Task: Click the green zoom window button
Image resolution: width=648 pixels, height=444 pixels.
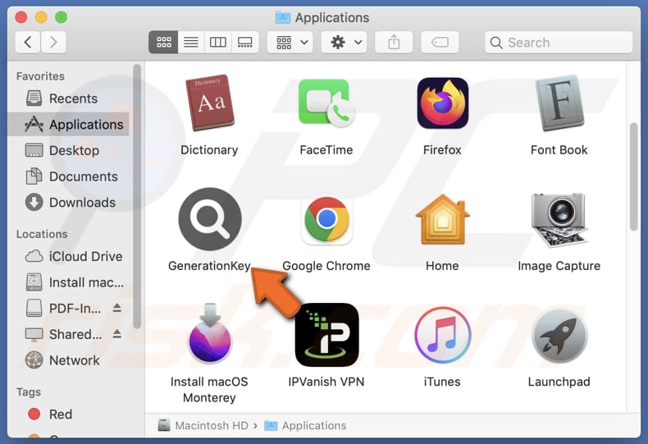Action: pos(62,17)
